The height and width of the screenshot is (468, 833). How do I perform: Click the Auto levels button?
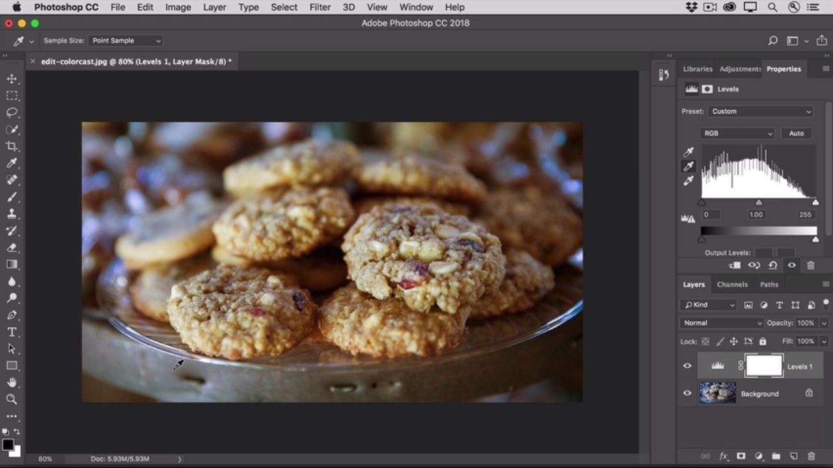pyautogui.click(x=796, y=133)
